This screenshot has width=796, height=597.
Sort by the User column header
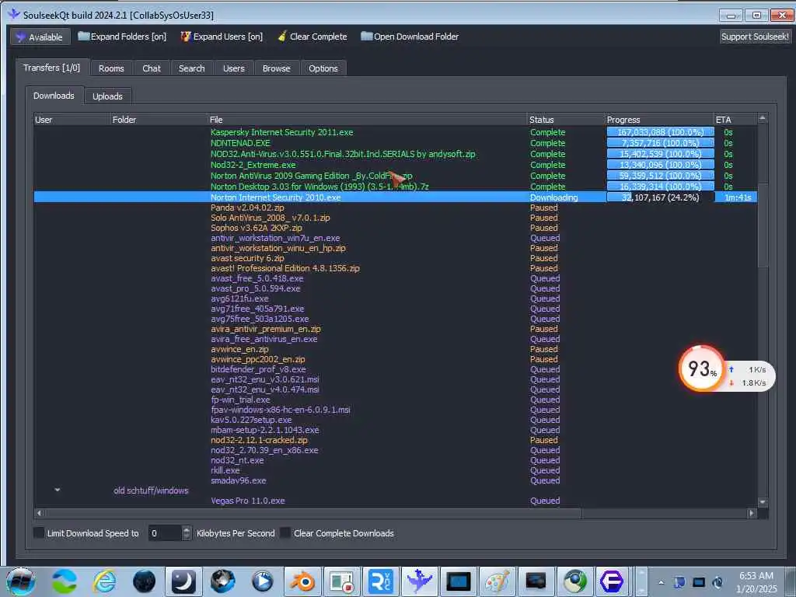coord(72,120)
